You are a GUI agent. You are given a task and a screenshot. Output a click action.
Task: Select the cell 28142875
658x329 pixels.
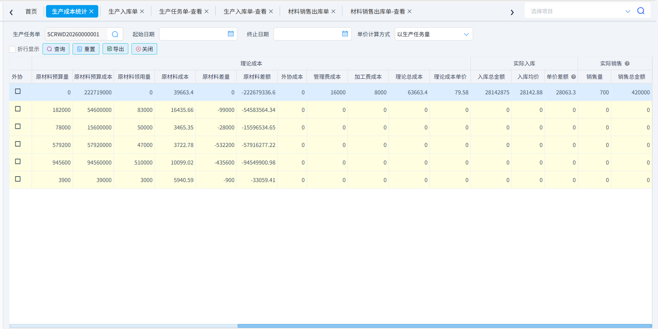[491, 92]
